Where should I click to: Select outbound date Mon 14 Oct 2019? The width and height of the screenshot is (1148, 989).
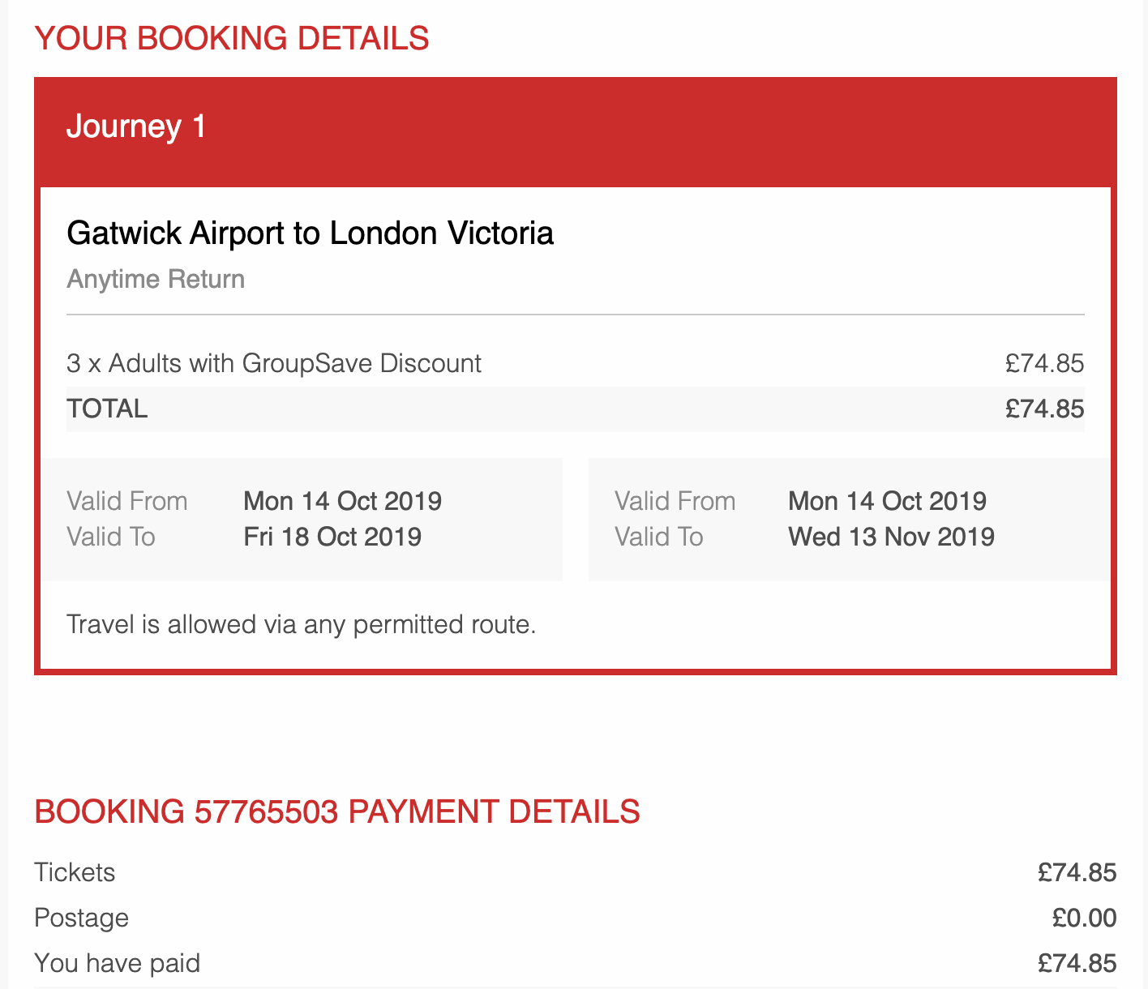click(342, 501)
